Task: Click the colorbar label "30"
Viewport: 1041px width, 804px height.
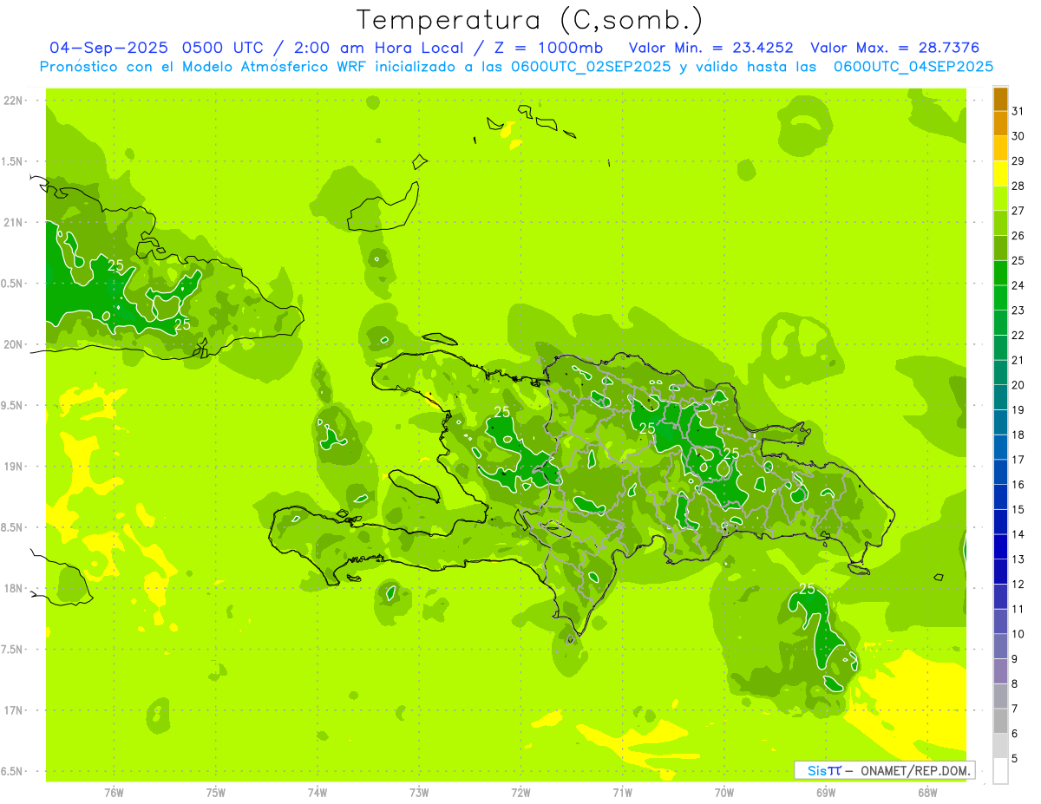Action: [1018, 136]
